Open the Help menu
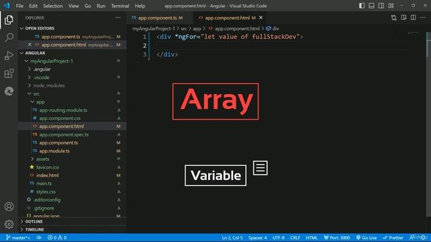The image size is (431, 242). (x=140, y=6)
